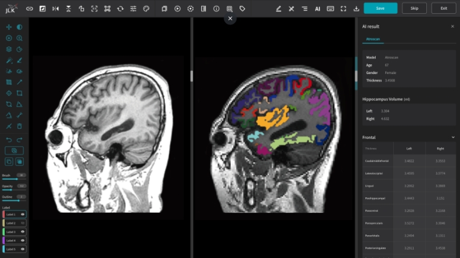Image resolution: width=460 pixels, height=258 pixels.
Task: Toggle visibility of Label 1
Action: pos(23,214)
